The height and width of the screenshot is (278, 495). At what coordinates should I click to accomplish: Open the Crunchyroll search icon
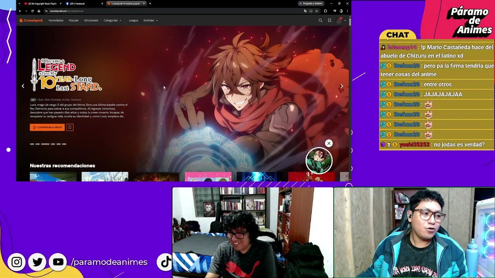320,20
